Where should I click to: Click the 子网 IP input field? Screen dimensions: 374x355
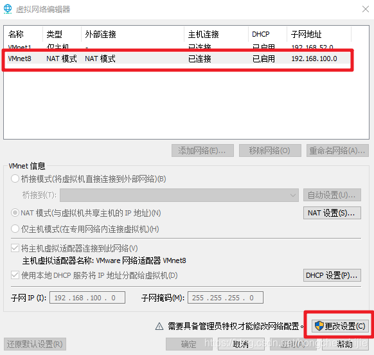point(87,298)
